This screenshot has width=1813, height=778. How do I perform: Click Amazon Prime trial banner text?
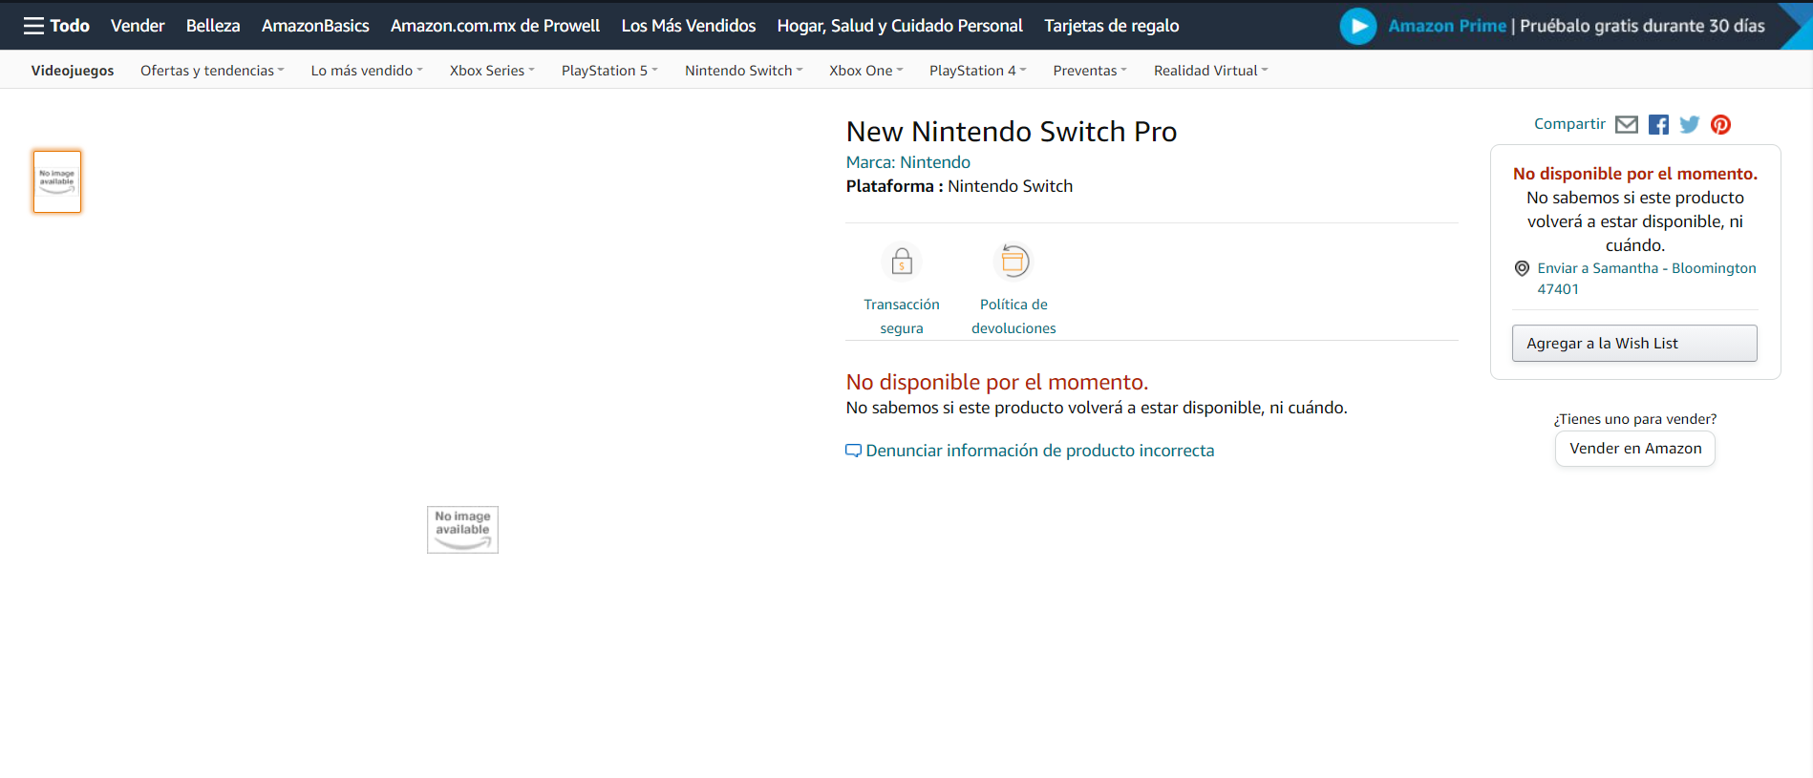tap(1576, 26)
